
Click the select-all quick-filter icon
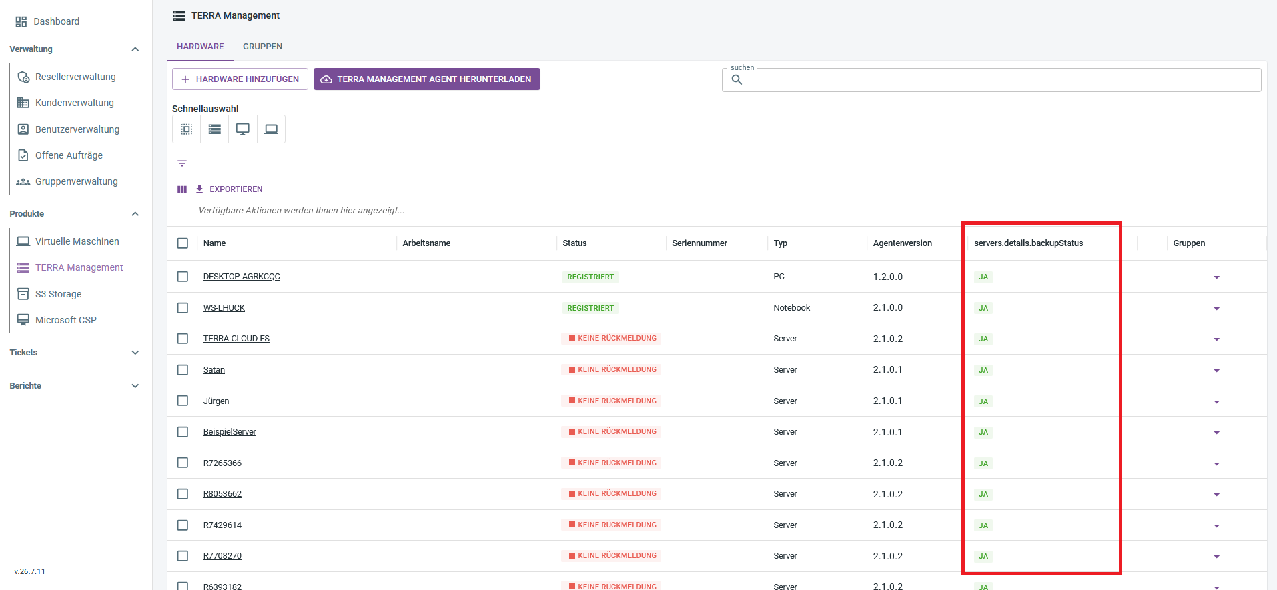[x=187, y=129]
